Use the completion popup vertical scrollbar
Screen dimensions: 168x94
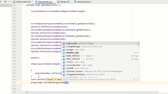[x=139, y=44]
